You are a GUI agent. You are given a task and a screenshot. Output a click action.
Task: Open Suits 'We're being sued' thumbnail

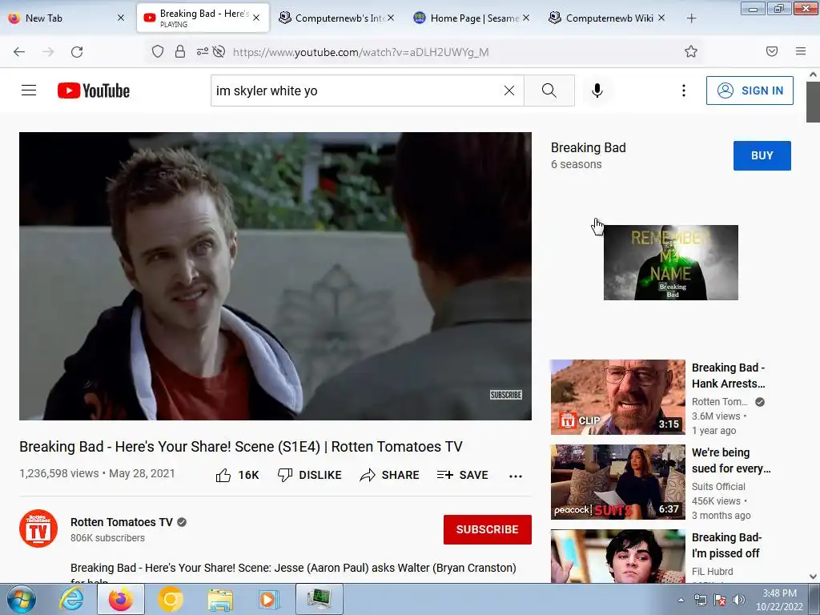point(617,481)
